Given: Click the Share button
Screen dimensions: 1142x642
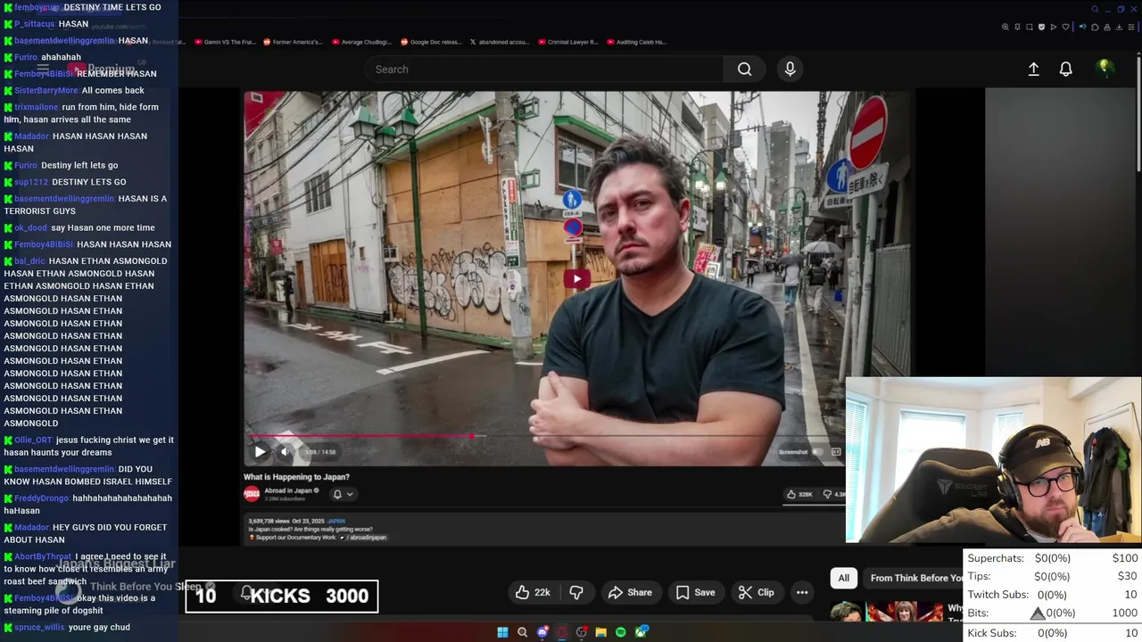Looking at the screenshot, I should click(630, 592).
